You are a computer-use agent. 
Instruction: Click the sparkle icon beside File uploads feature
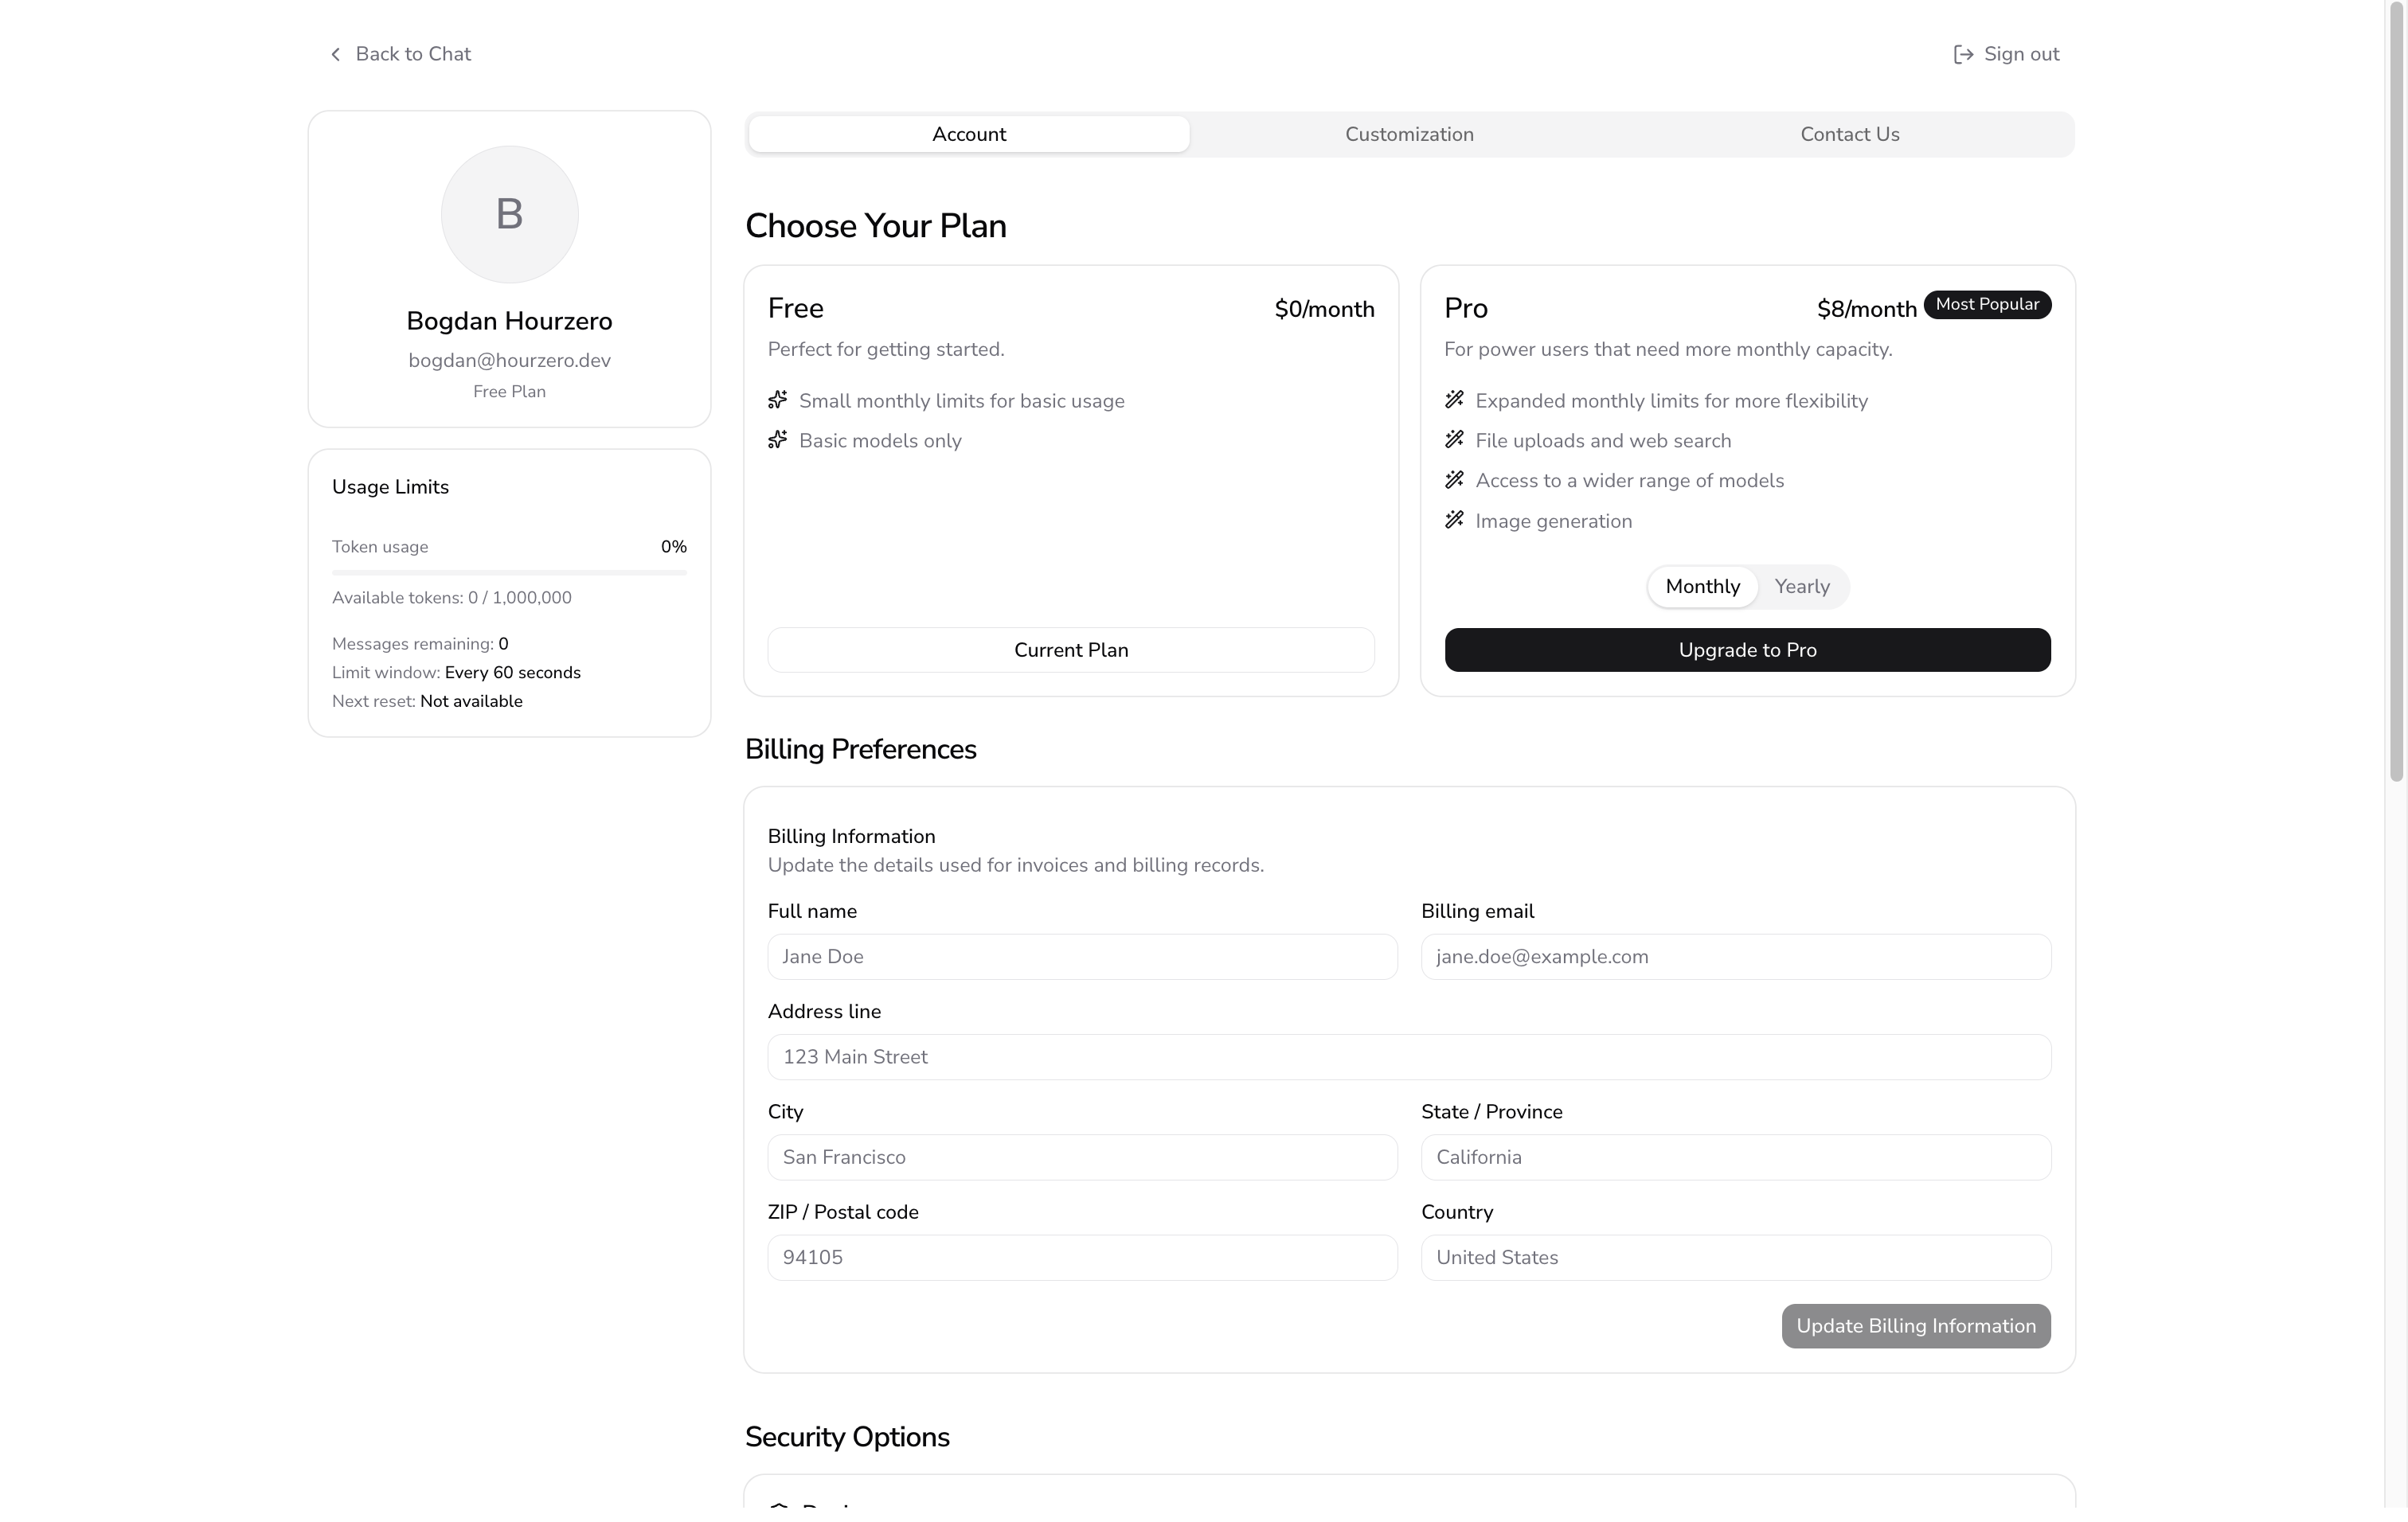tap(1455, 439)
